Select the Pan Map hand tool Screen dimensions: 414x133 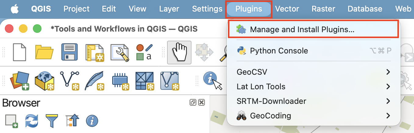179,52
